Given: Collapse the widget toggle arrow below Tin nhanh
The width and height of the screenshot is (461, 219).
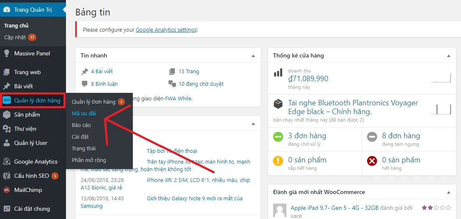Looking at the screenshot, I should click(x=253, y=124).
